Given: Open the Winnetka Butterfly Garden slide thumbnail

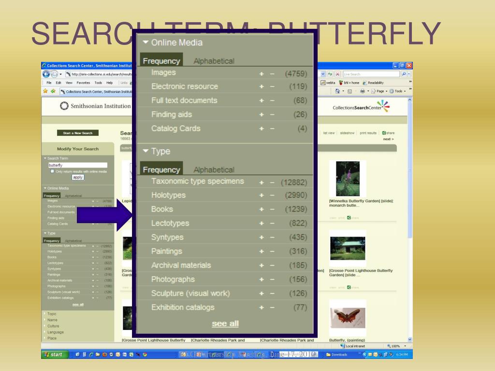Looking at the screenshot, I should click(348, 179).
